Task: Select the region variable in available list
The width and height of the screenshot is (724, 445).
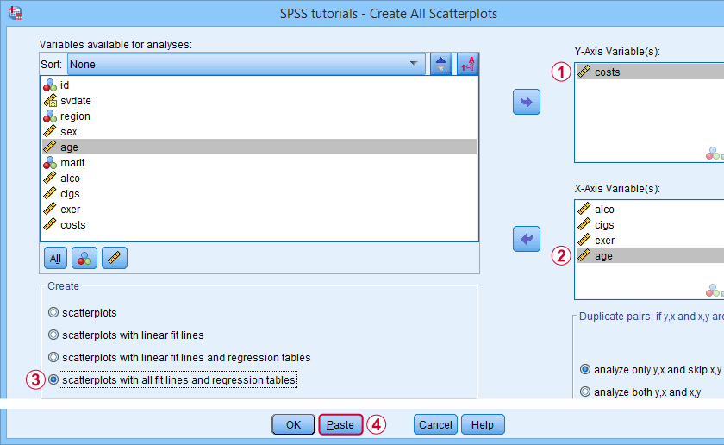Action: (x=259, y=116)
